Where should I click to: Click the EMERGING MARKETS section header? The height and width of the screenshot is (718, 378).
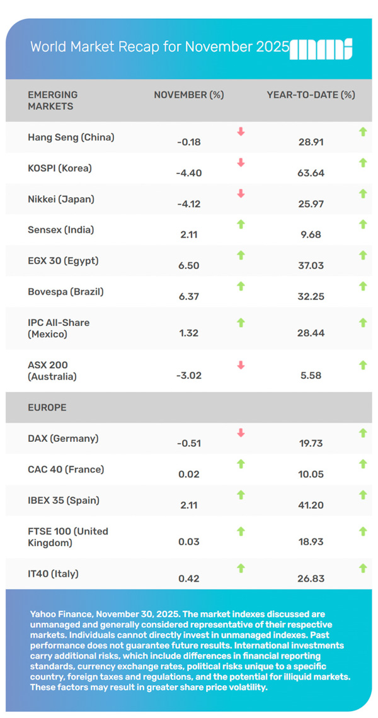pyautogui.click(x=53, y=100)
